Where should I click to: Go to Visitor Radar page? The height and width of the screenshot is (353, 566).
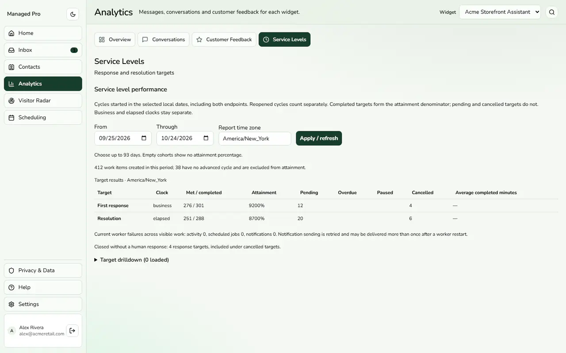coord(43,101)
